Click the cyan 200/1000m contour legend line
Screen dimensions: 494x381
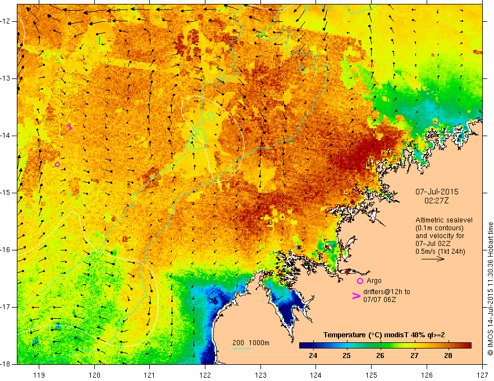click(241, 349)
